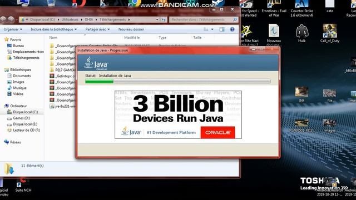The width and height of the screenshot is (356, 200).
Task: Click the Utilisateurs breadcrumb segment
Action: [70, 19]
